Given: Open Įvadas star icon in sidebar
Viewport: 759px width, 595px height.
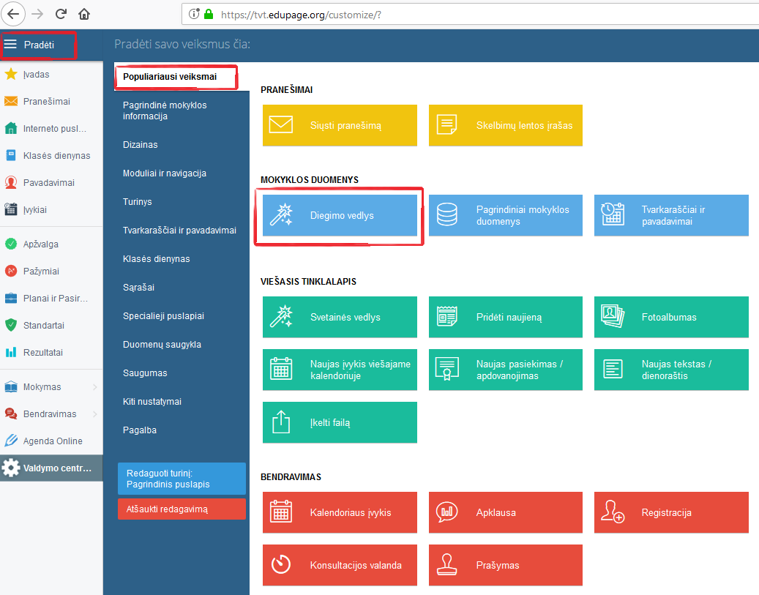Looking at the screenshot, I should 11,74.
